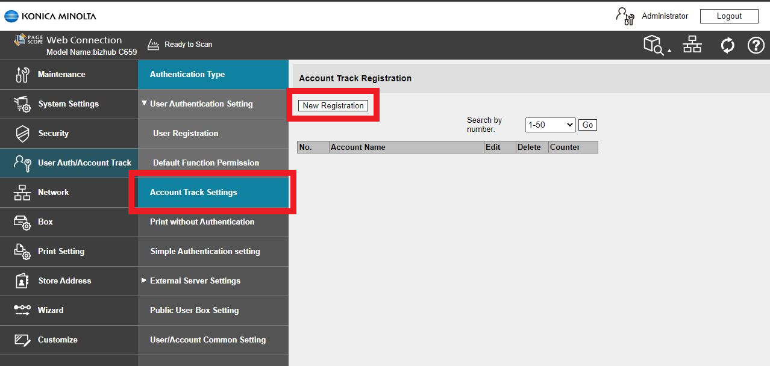This screenshot has height=366, width=770.
Task: Click the Store Address book icon
Action: coord(22,281)
